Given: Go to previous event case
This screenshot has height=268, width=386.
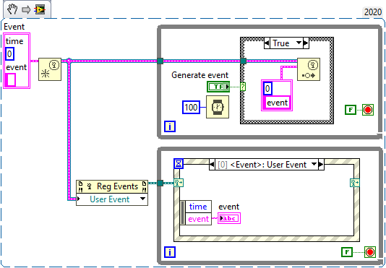Looking at the screenshot, I should 212,165.
